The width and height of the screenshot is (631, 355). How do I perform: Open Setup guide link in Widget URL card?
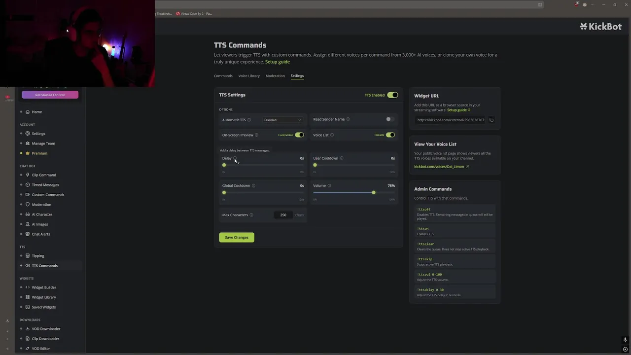(x=458, y=110)
